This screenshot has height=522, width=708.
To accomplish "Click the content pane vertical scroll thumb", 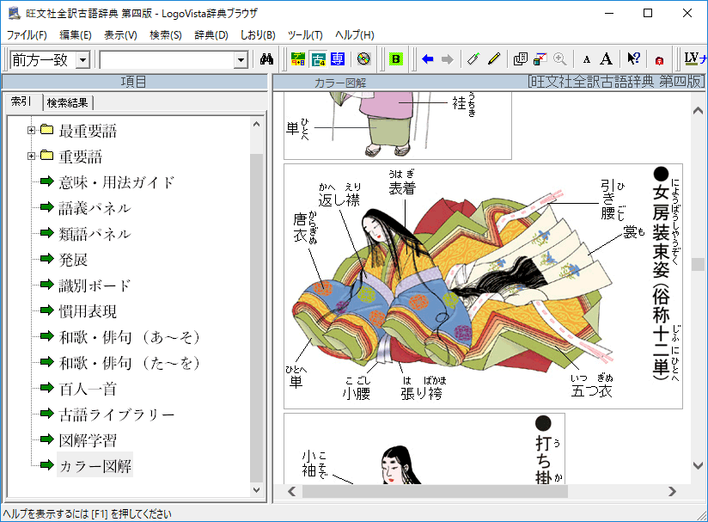I will pos(698,264).
